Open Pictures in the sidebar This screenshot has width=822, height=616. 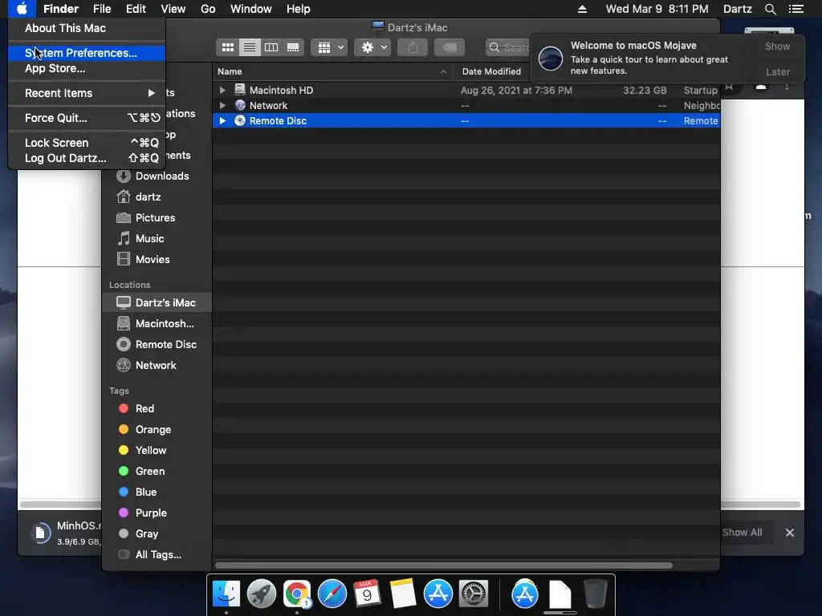tap(157, 218)
